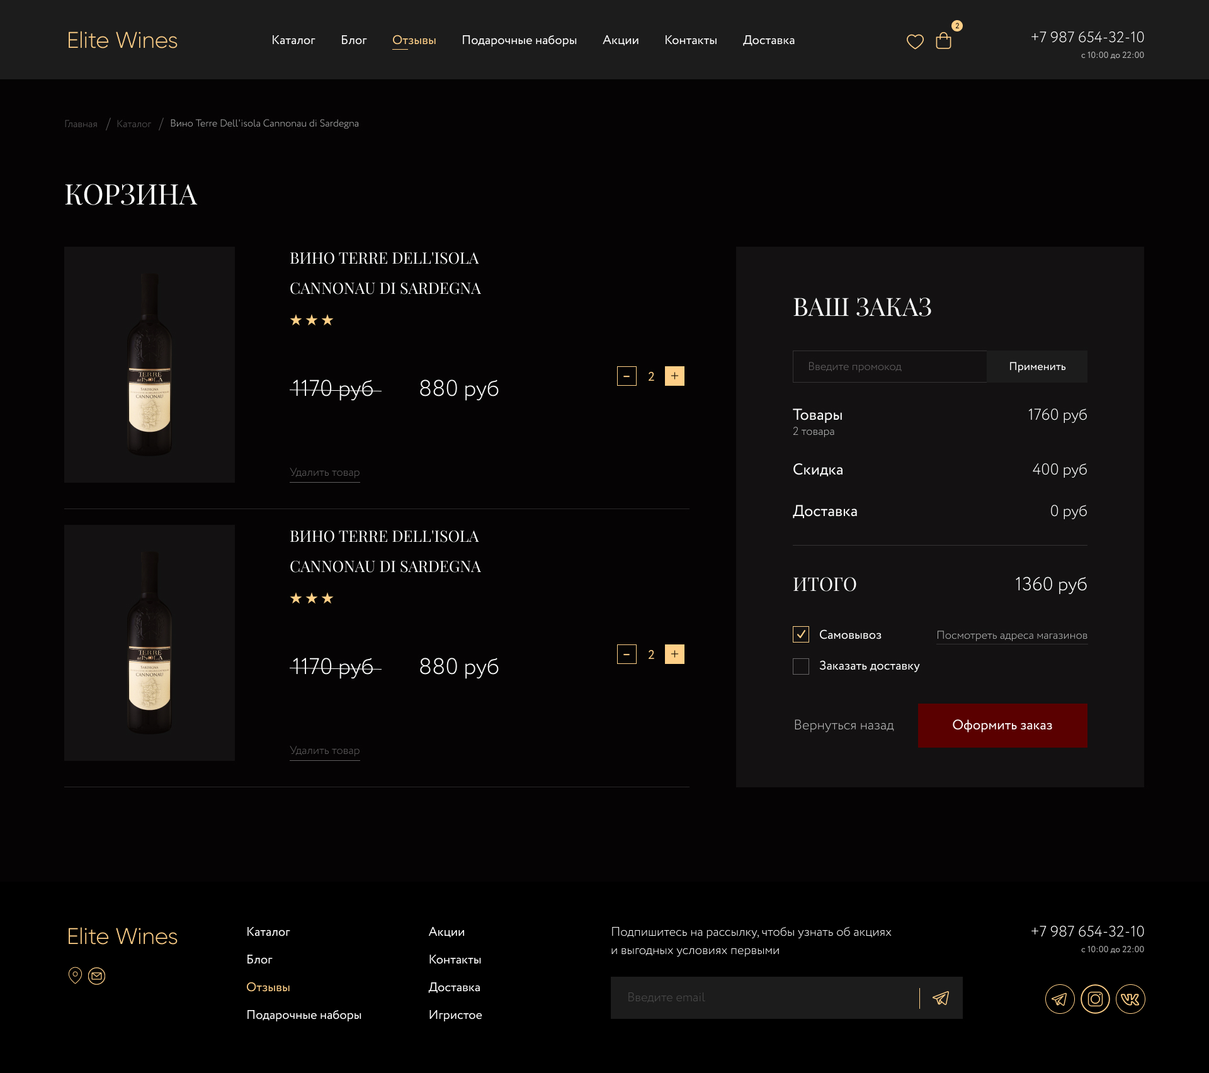Decrease quantity of first wine item
This screenshot has height=1073, width=1209.
click(627, 376)
